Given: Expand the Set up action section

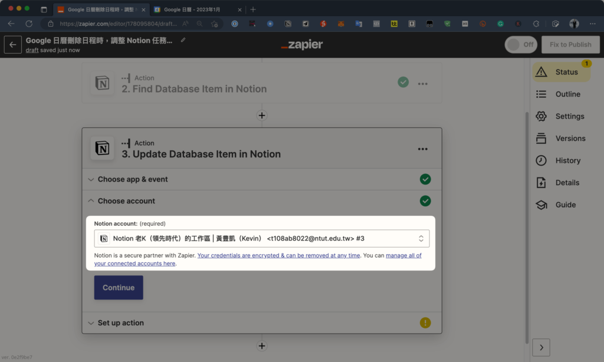Looking at the screenshot, I should tap(262, 322).
